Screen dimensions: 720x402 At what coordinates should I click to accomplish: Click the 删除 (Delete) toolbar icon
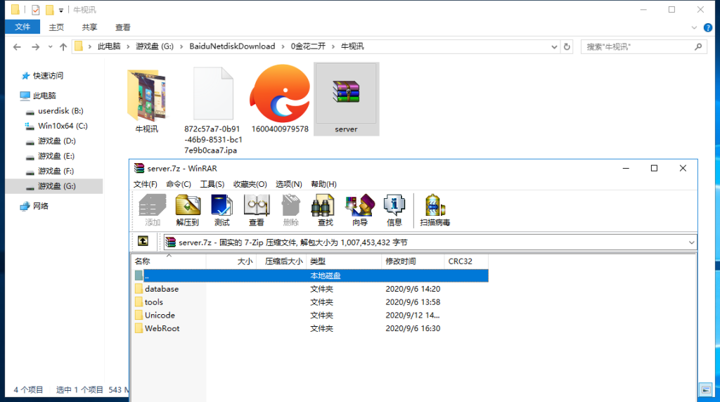[x=290, y=210]
